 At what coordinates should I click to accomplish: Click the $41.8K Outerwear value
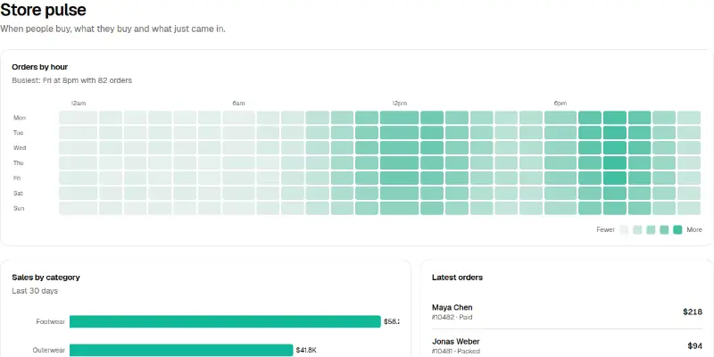[x=306, y=350]
